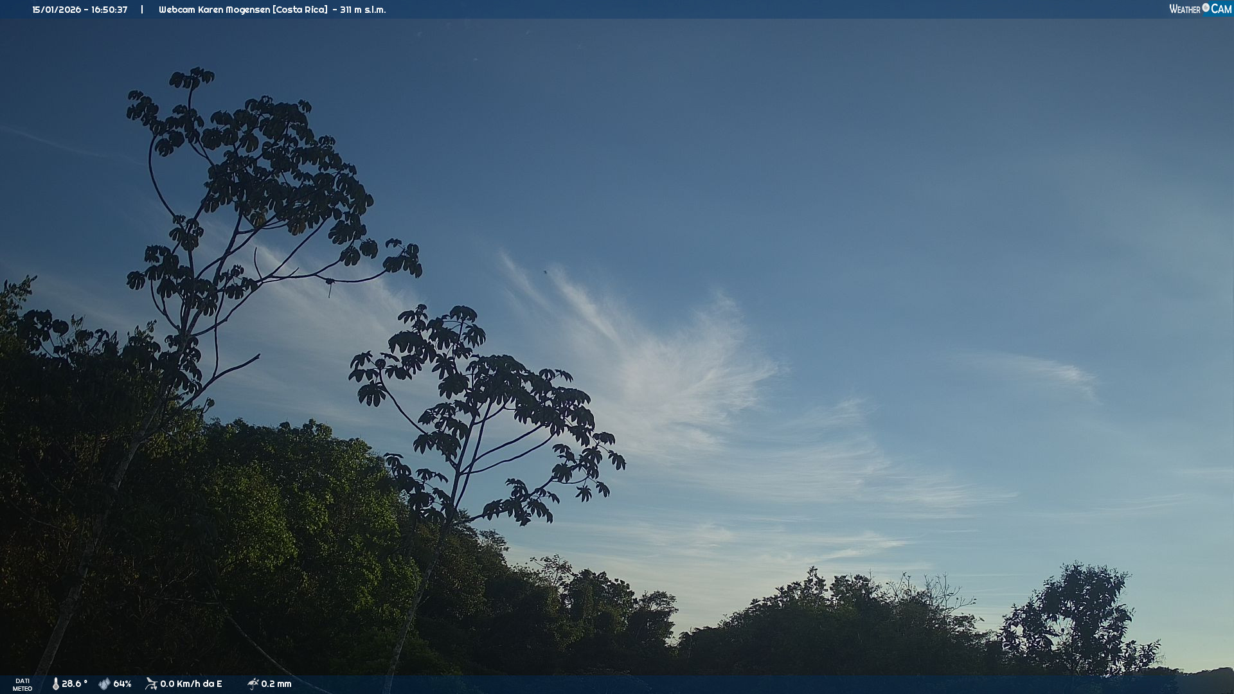Click the CAM word on blue logo background

click(1221, 9)
